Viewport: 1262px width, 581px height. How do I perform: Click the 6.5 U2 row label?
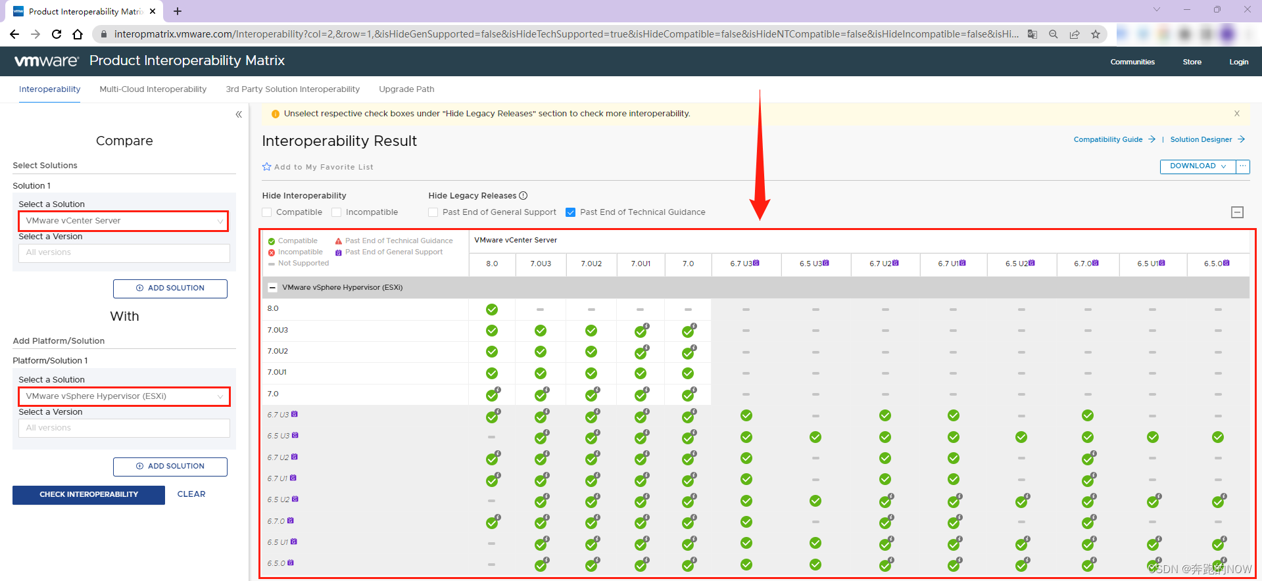(x=278, y=500)
